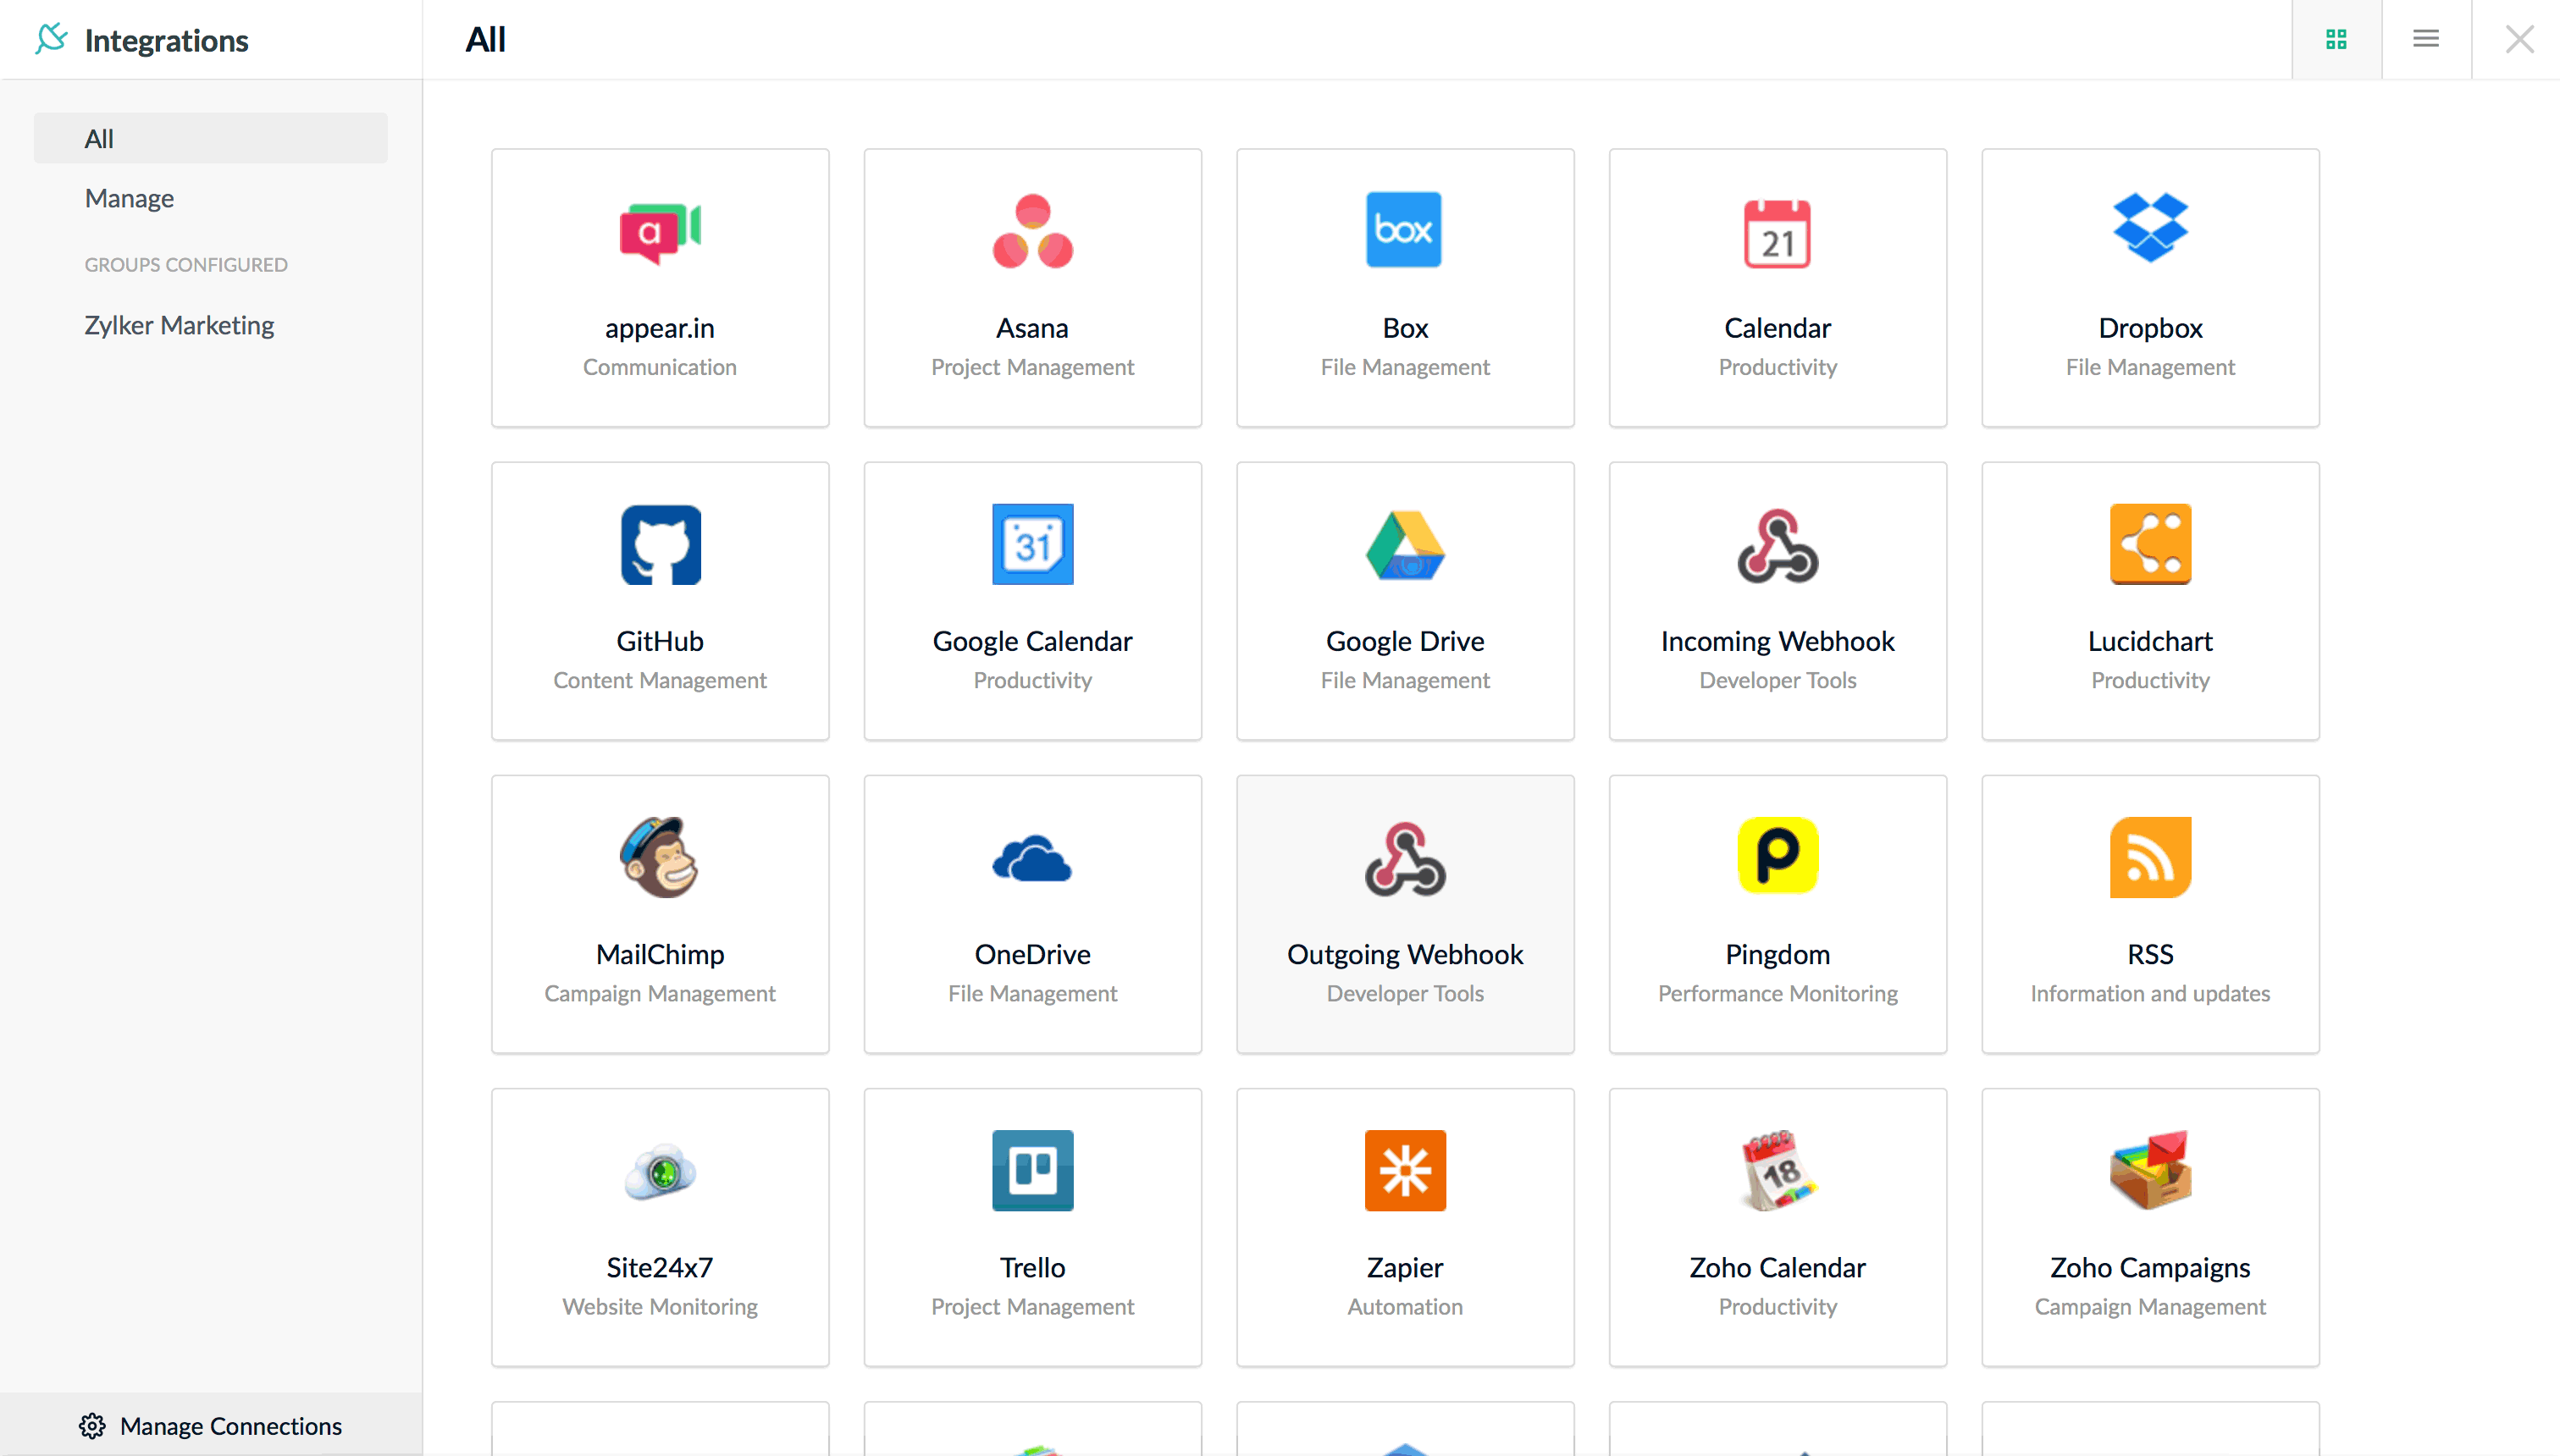Select the Trello integration tile

(1032, 1226)
